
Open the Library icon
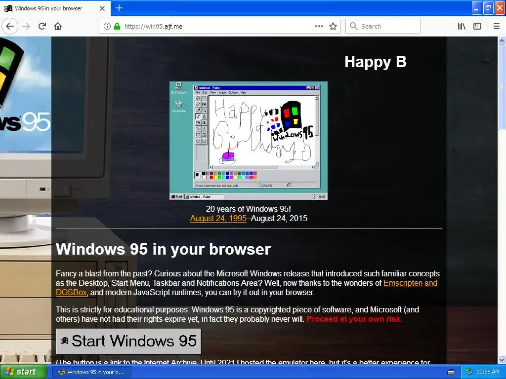pyautogui.click(x=462, y=26)
